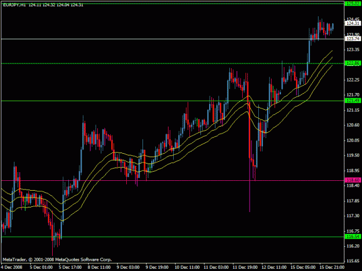Click the 118.95 price scale value
Image resolution: width=362 pixels, height=271 pixels.
(353, 170)
